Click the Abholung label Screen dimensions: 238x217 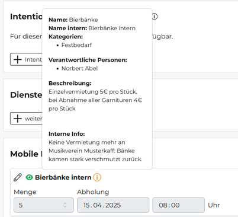(93, 192)
